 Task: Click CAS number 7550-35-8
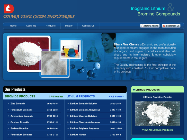coord(115,104)
